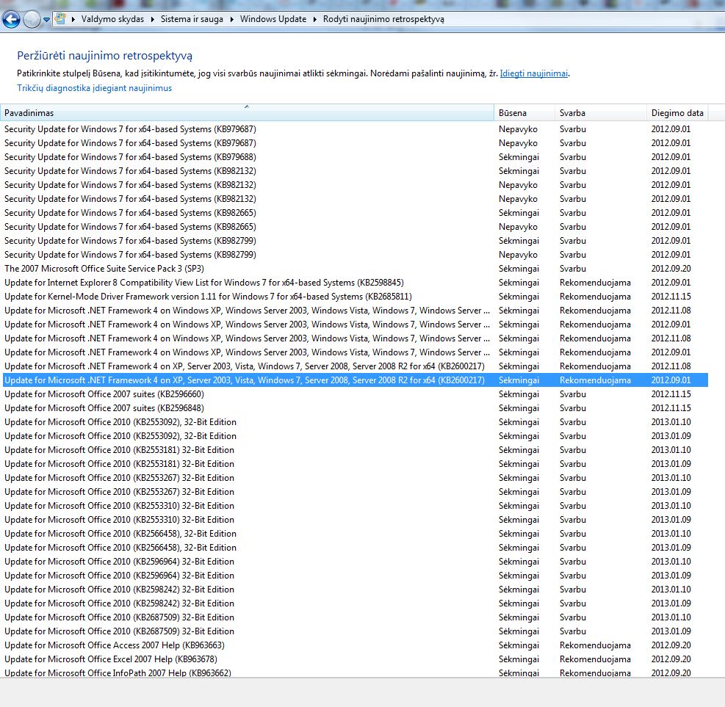This screenshot has height=707, width=725.
Task: Sort by Diegimo data column header
Action: coord(677,113)
